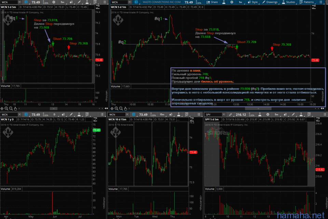This screenshot has height=219, width=328.
Task: Open chart settings gear in WCN 5m panel
Action: (54, 2)
